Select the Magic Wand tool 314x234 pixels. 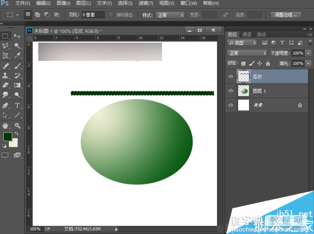(x=17, y=46)
